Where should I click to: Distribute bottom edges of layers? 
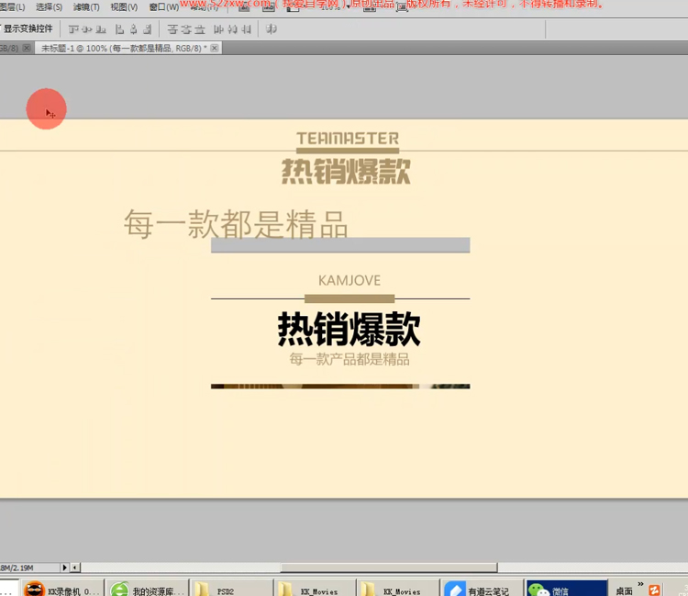200,29
